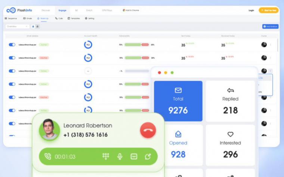This screenshot has height=177, width=284.
Task: Click the phone number +1 (318) 576 1616
Action: (86, 135)
